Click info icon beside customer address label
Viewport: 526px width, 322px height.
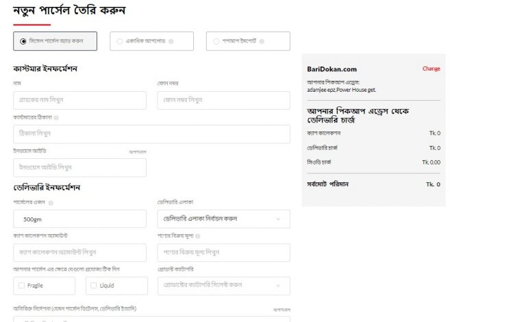click(56, 117)
